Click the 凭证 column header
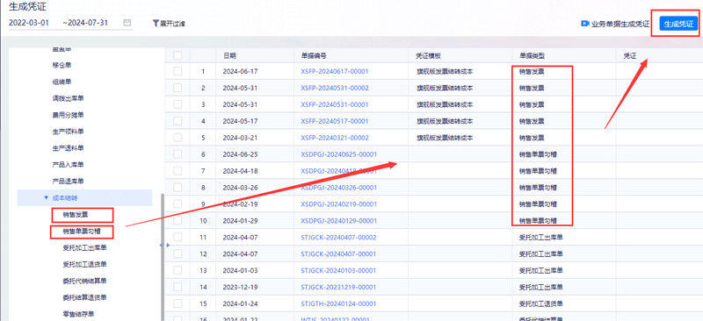Image resolution: width=703 pixels, height=321 pixels. click(x=630, y=55)
